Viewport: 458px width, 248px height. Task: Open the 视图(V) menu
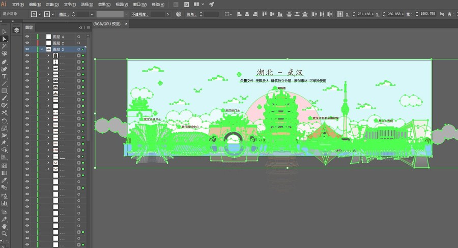coord(122,5)
